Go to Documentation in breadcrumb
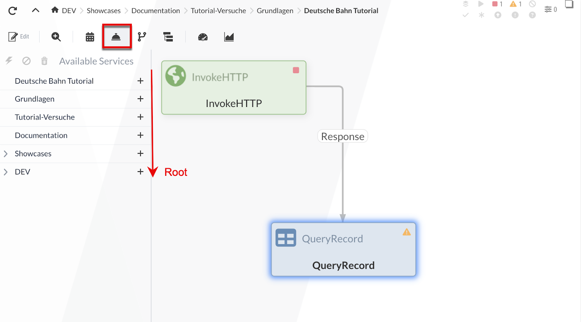581x322 pixels. (155, 11)
